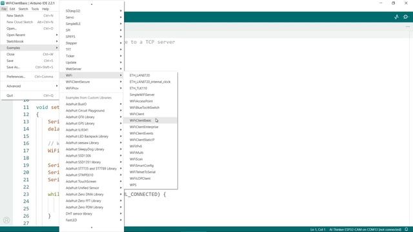Expand the Stepper examples submenu
413x232 pixels.
(x=92, y=43)
